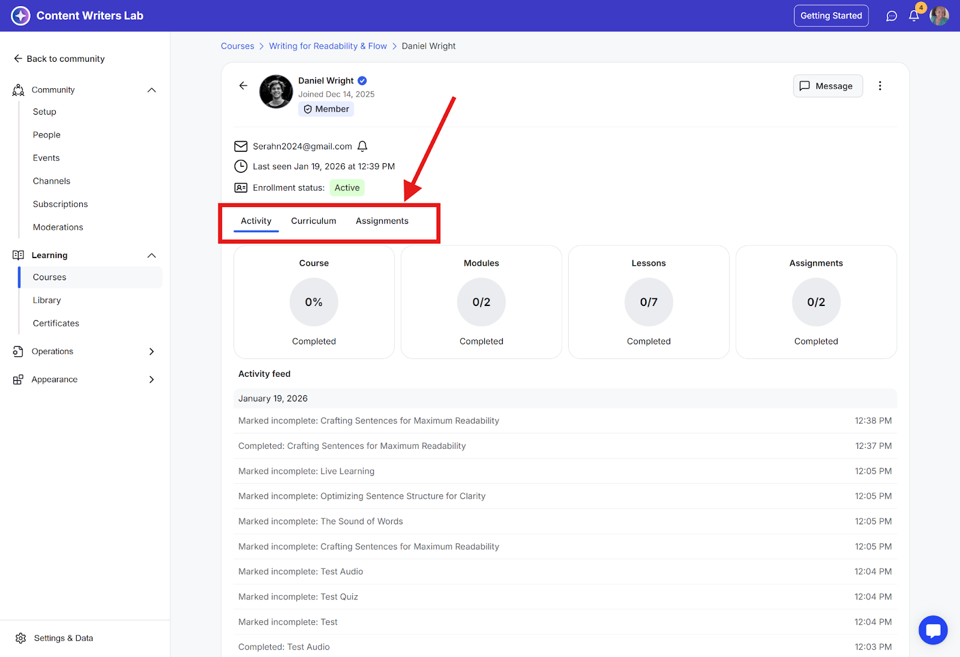Image resolution: width=960 pixels, height=657 pixels.
Task: Click 'Marked incomplete: The Sound of Words'
Action: (x=565, y=521)
